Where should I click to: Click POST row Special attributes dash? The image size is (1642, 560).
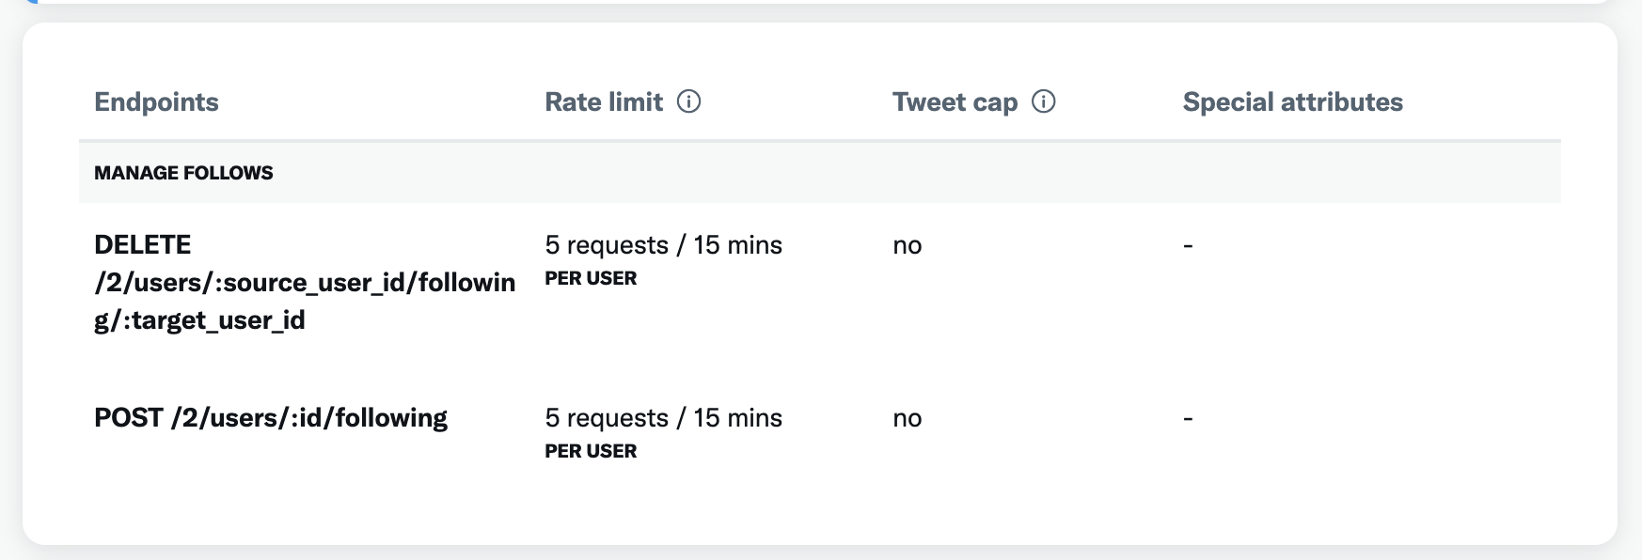[x=1188, y=419]
